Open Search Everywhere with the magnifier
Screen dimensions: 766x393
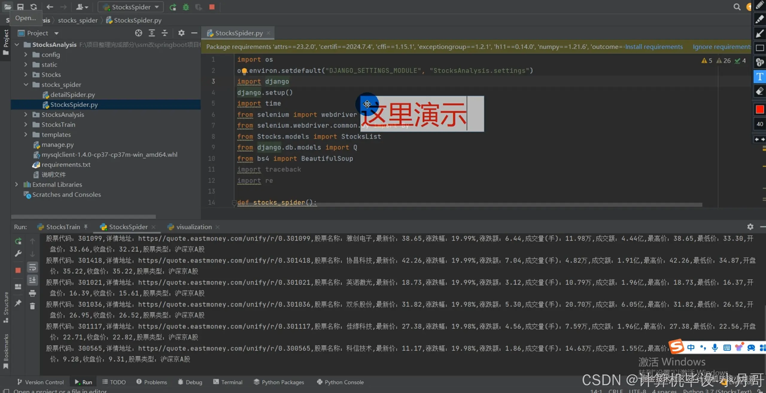737,7
